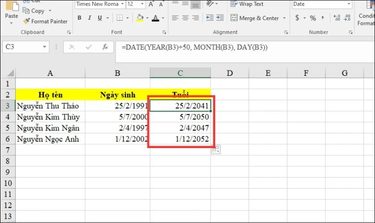Screen dimensions: 375x223
Task: Click the Name Box showing C3
Action: pos(22,47)
